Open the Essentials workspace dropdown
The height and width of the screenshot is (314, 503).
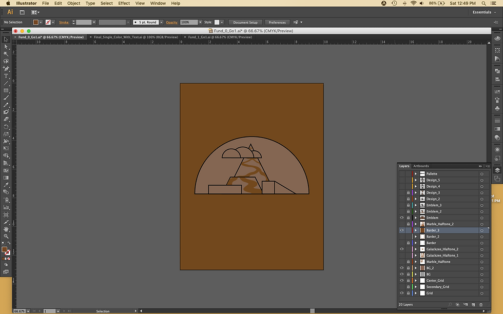point(483,12)
